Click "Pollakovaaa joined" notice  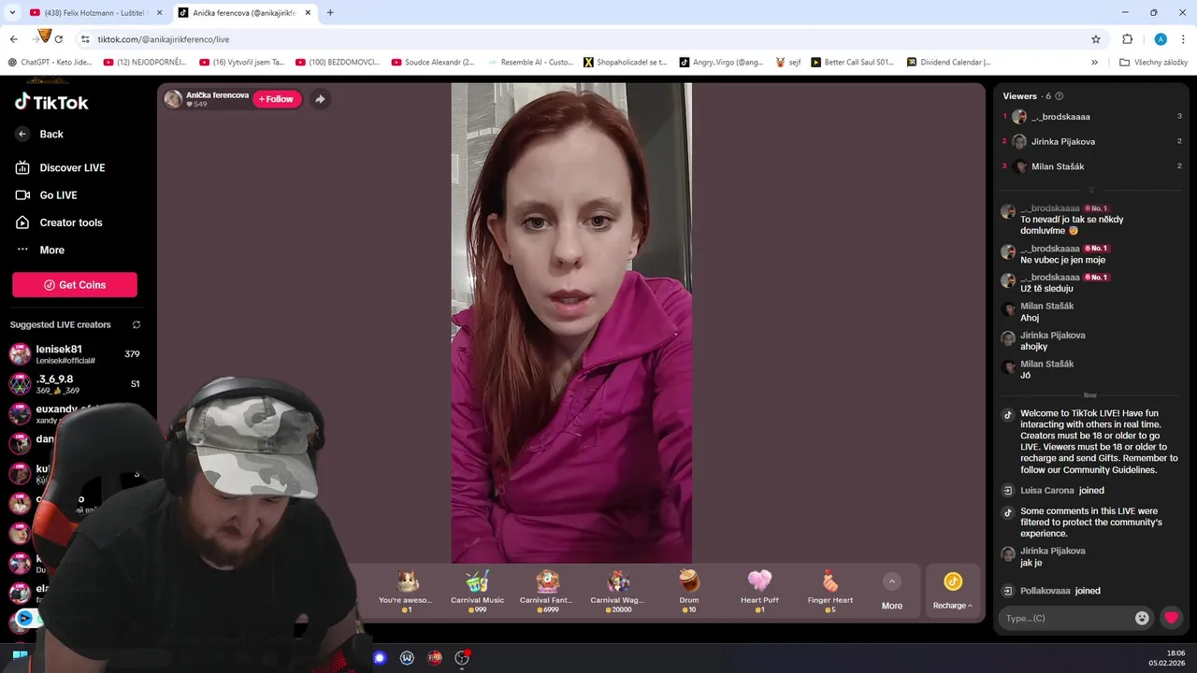(1060, 591)
